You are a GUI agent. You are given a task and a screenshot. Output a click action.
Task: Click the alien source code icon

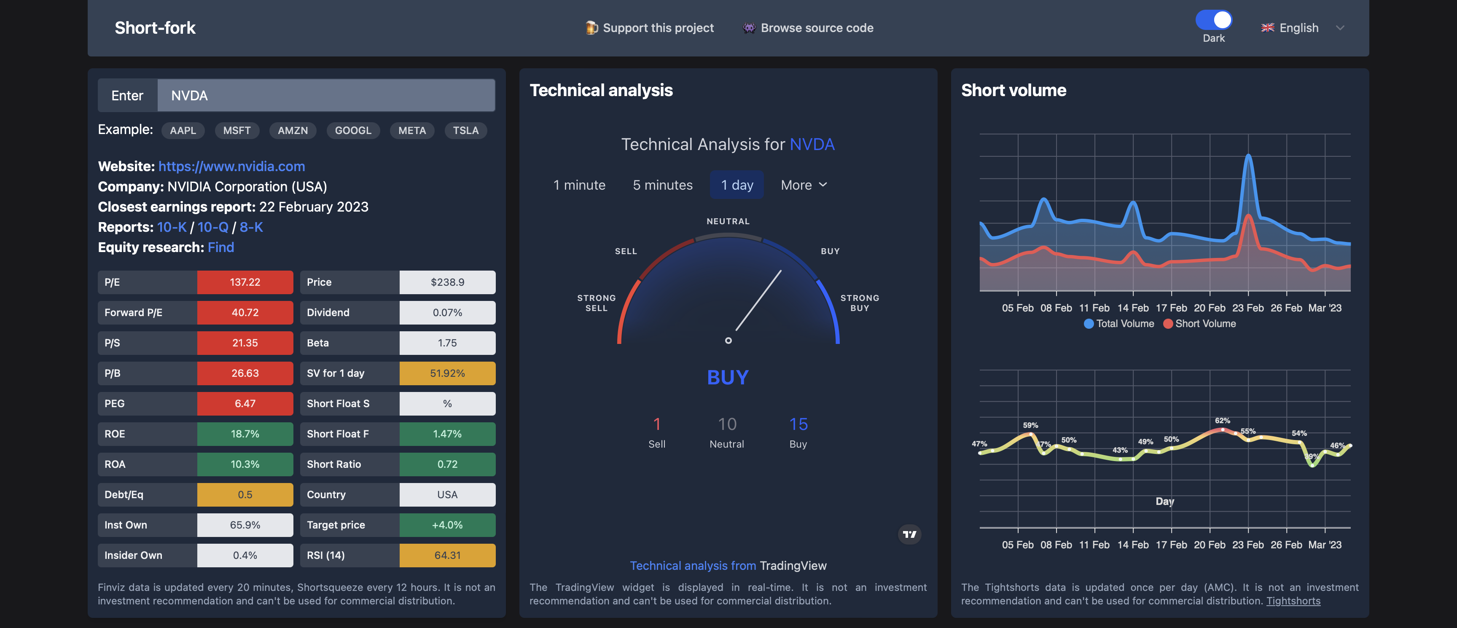click(749, 28)
